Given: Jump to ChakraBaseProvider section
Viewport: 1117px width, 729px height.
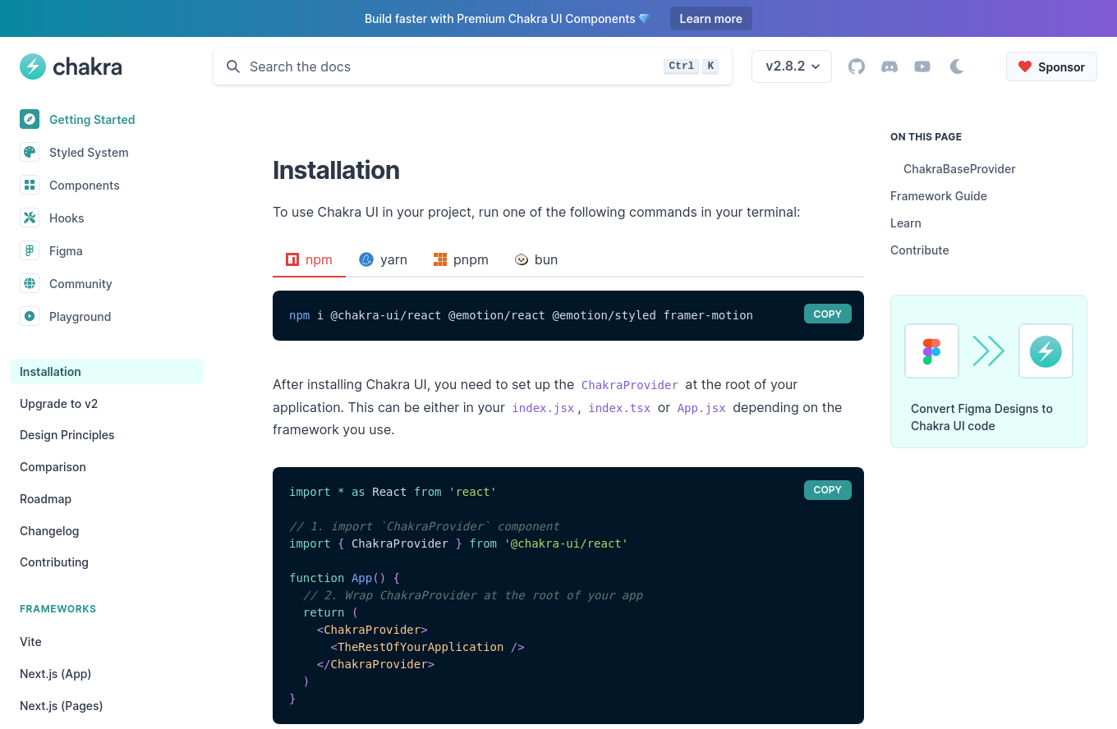Looking at the screenshot, I should pyautogui.click(x=959, y=169).
